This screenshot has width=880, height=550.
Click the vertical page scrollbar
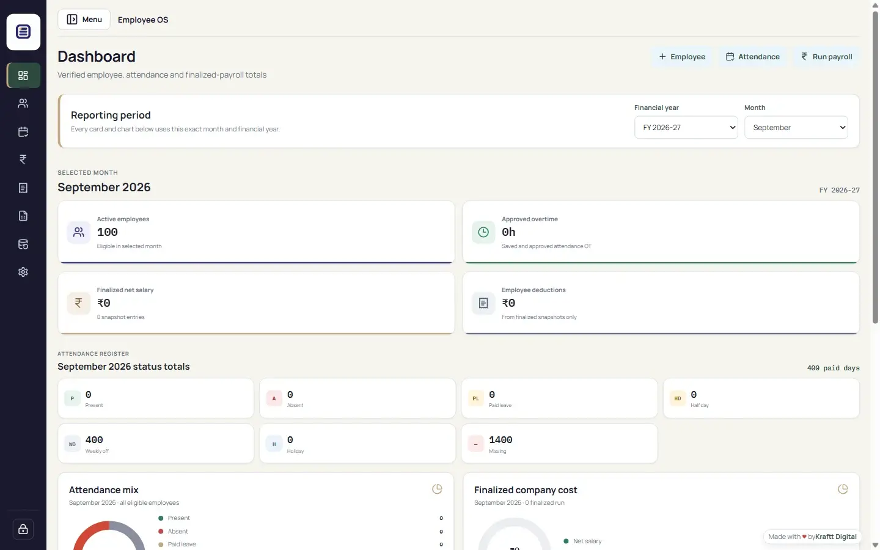875,167
